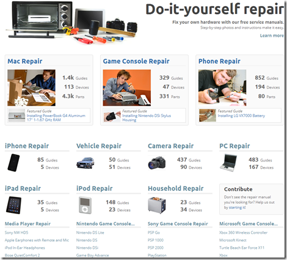Click the laptop PC icon

(x=228, y=163)
